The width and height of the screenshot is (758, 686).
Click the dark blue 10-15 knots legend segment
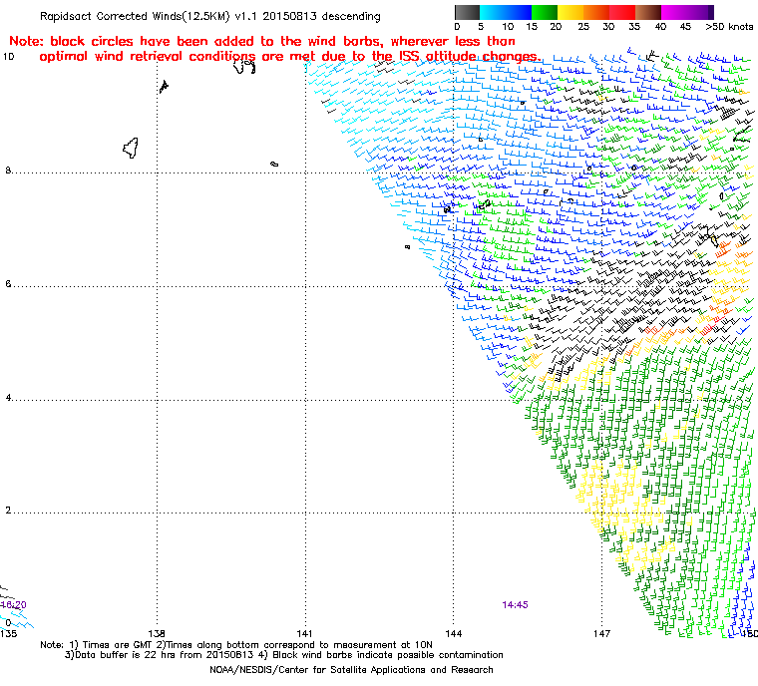pyautogui.click(x=519, y=12)
